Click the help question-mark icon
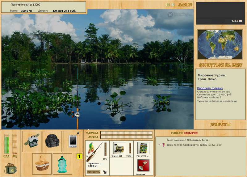Screen dimensions: 247x177 [173, 5]
